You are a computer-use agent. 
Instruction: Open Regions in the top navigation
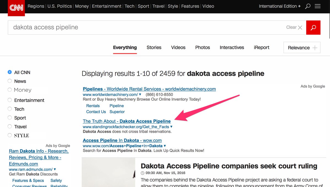tap(36, 6)
